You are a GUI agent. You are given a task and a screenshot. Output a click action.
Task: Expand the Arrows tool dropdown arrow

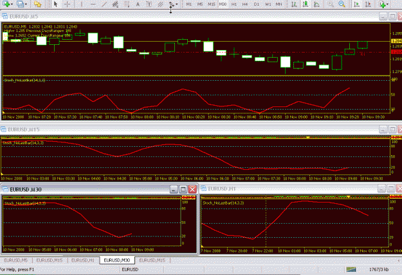coord(177,4)
